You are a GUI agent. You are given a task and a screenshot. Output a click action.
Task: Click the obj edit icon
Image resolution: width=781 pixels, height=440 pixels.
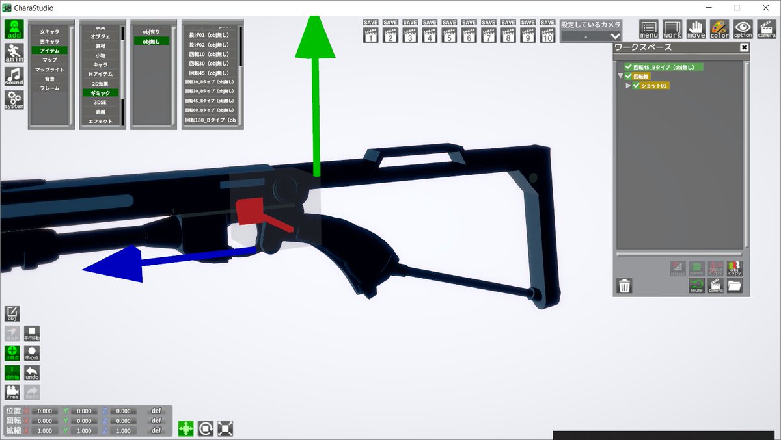(x=12, y=313)
